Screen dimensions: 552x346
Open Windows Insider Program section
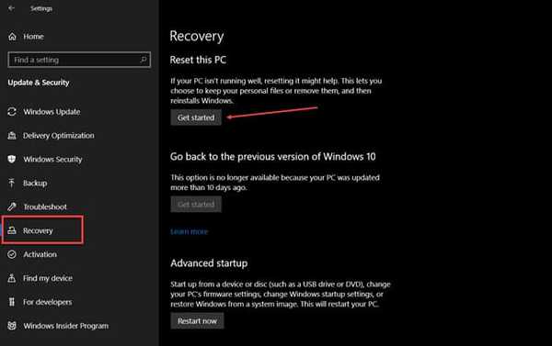(66, 326)
